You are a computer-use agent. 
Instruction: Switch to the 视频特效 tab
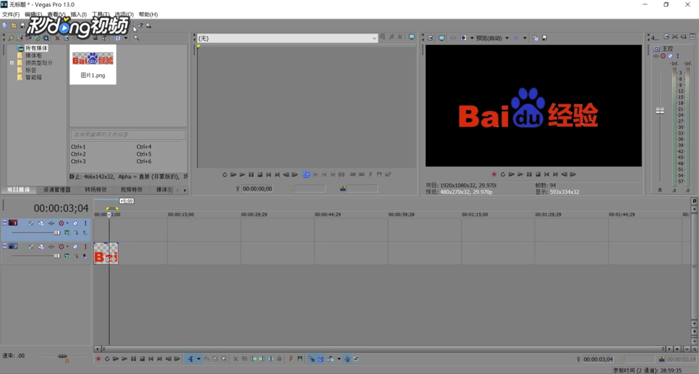click(x=131, y=190)
